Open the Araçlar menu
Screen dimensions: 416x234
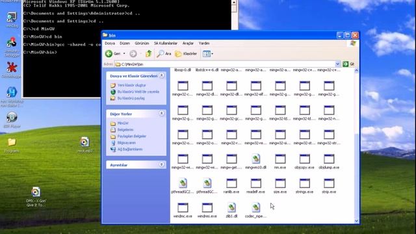pyautogui.click(x=188, y=44)
